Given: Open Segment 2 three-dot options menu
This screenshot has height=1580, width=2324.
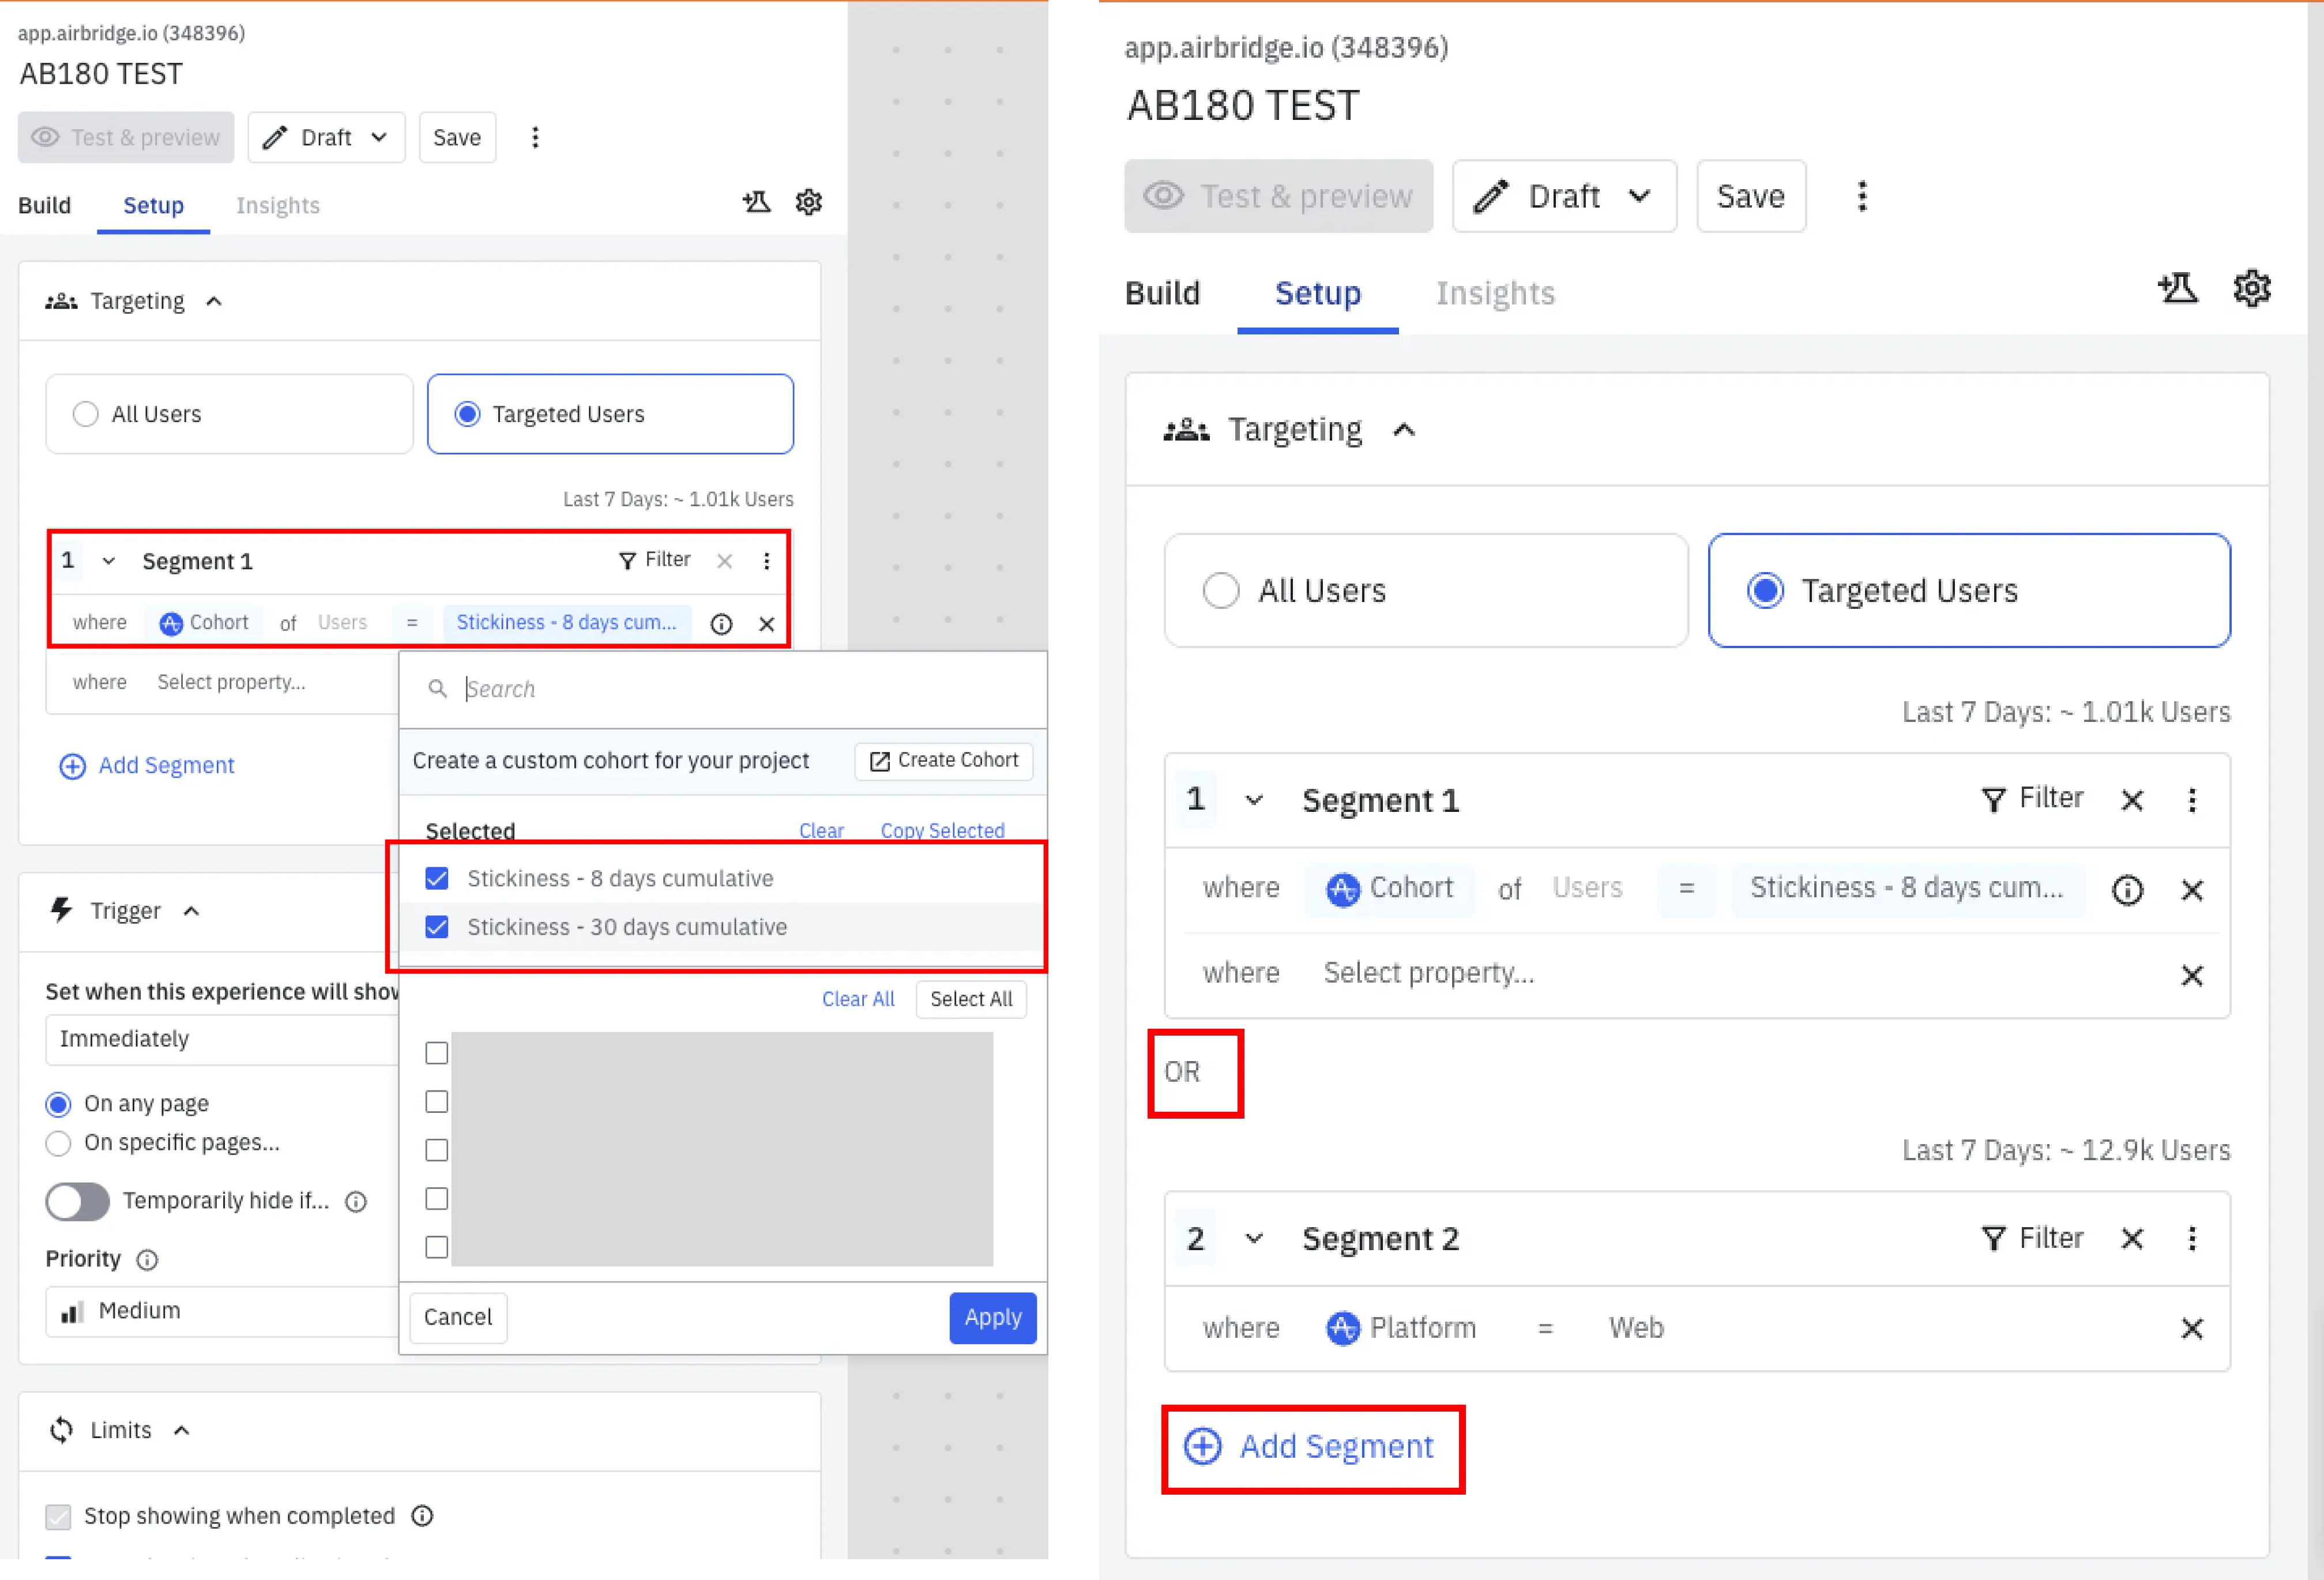Looking at the screenshot, I should [2191, 1239].
